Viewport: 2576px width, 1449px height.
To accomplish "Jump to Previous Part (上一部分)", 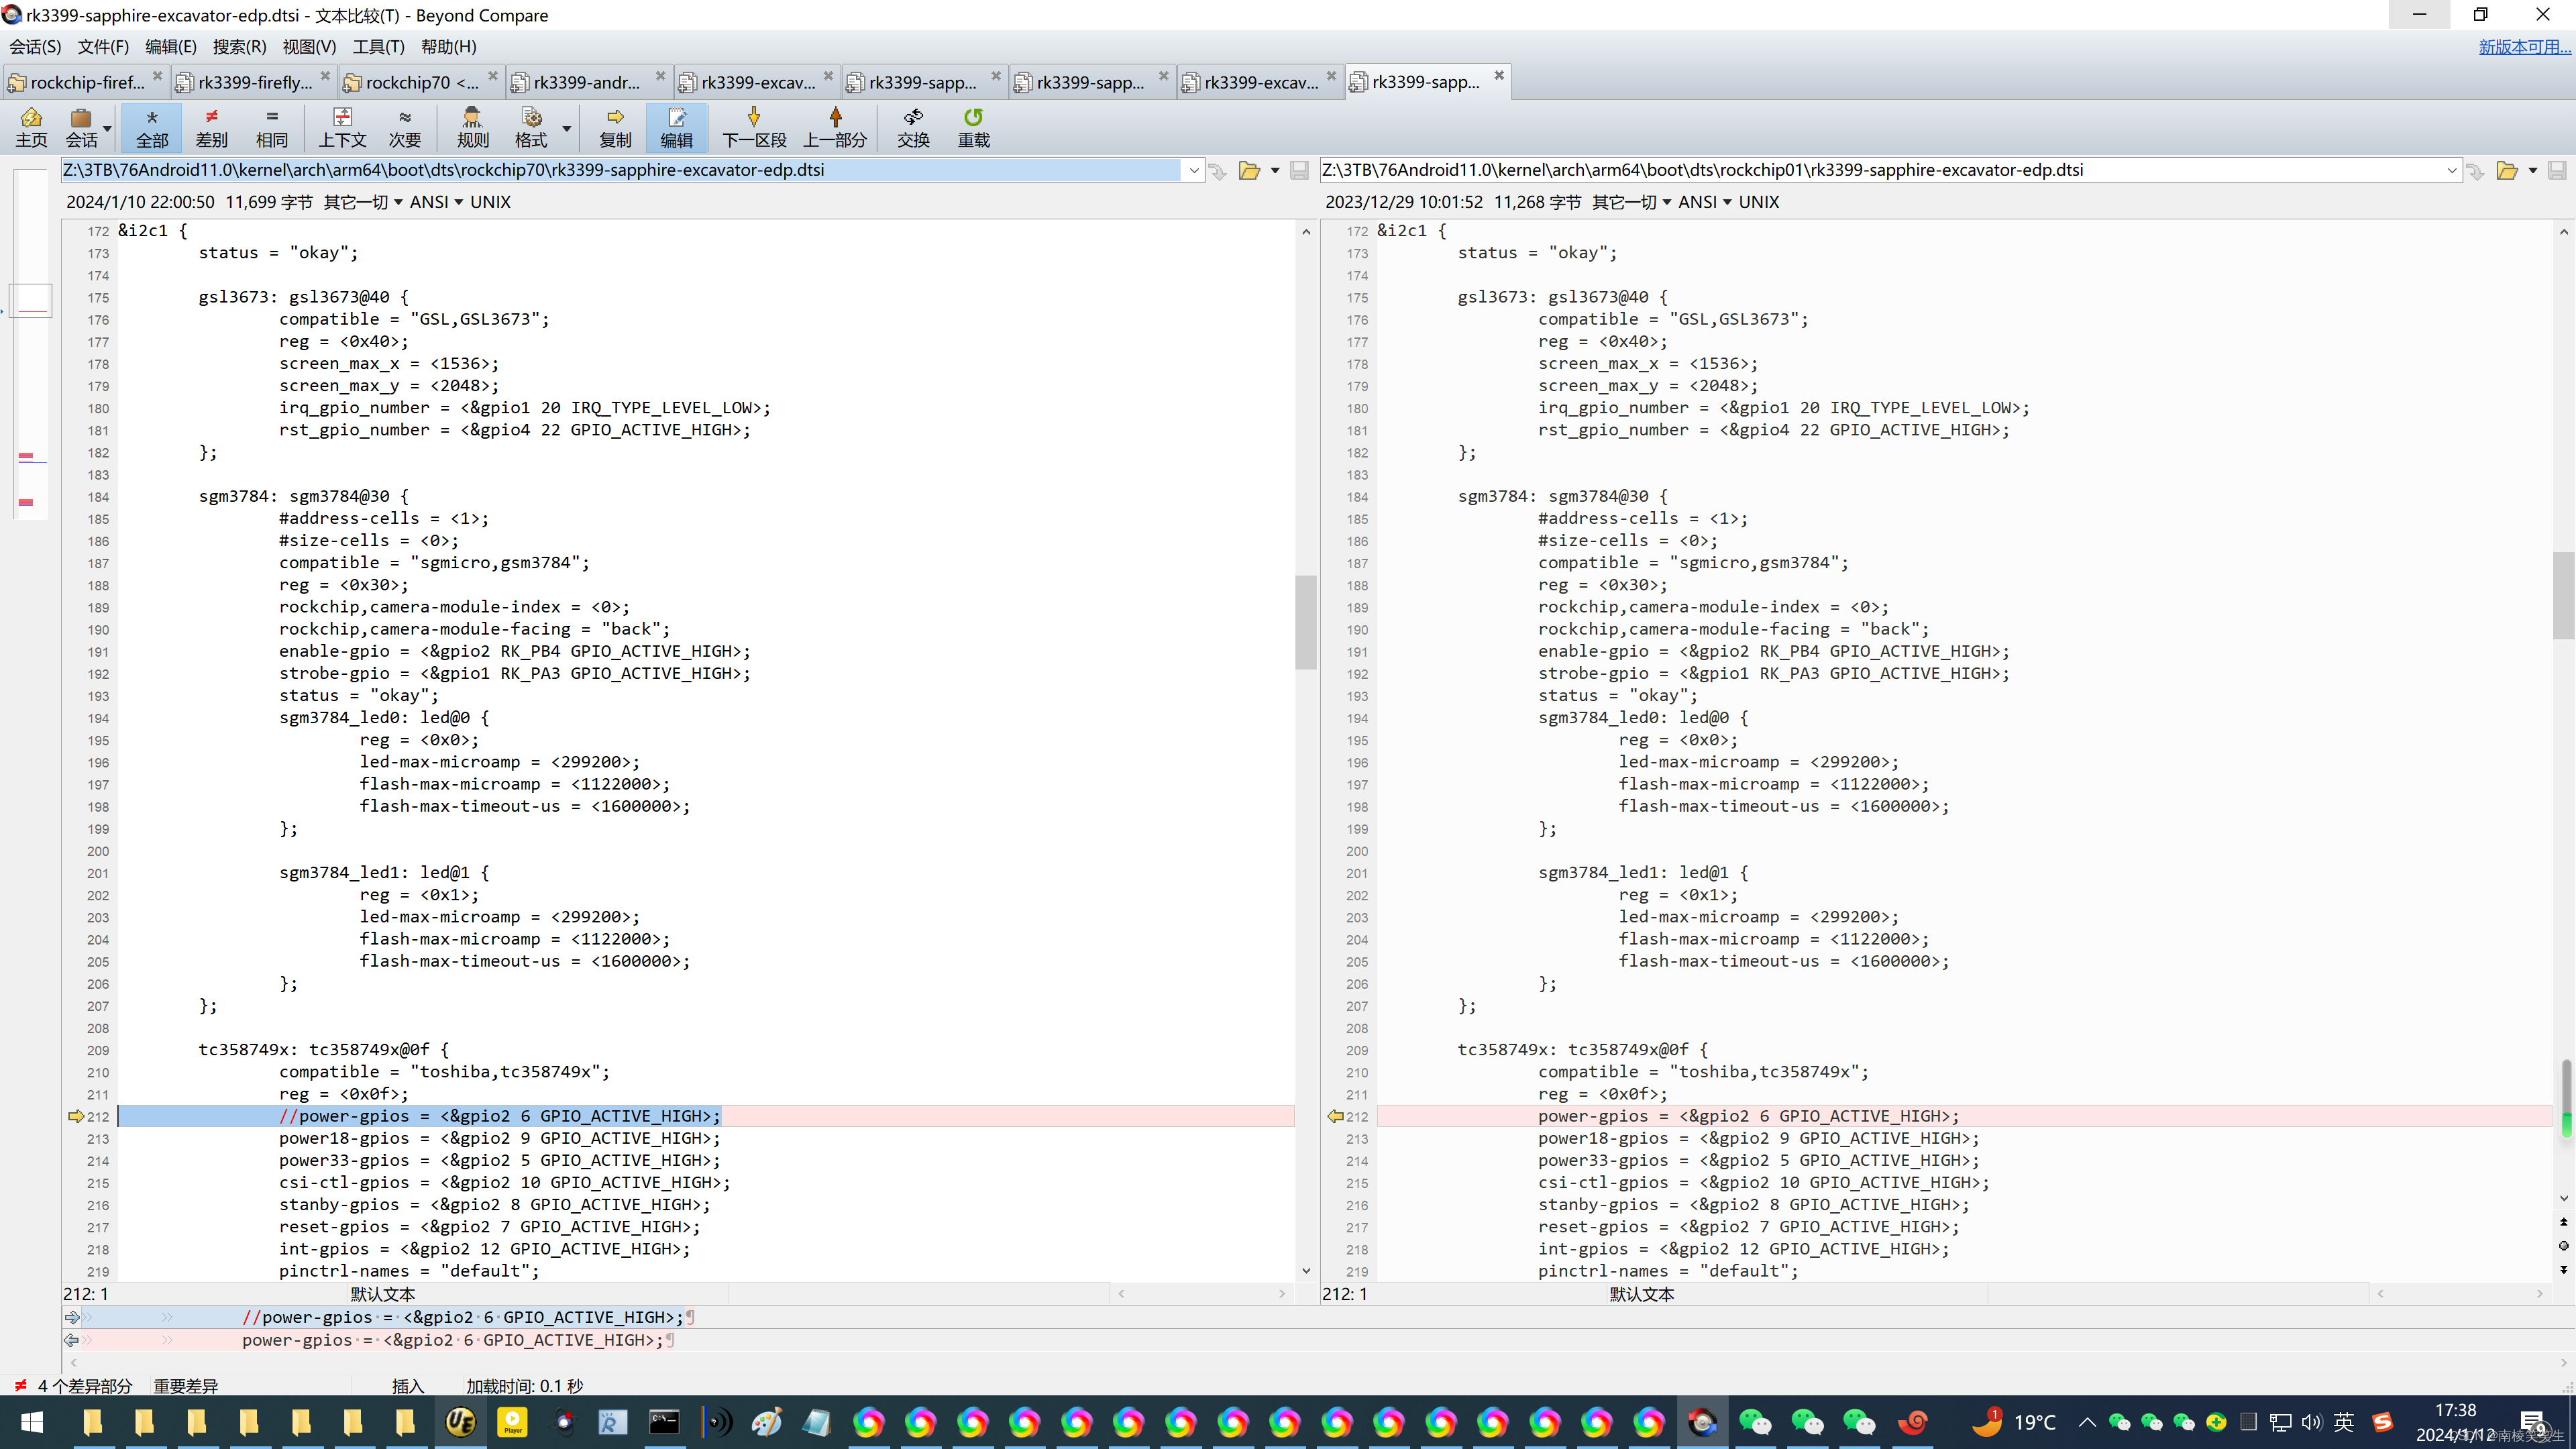I will coord(835,127).
